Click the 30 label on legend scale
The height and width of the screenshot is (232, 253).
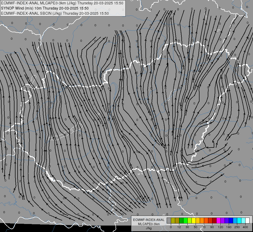coord(187,227)
